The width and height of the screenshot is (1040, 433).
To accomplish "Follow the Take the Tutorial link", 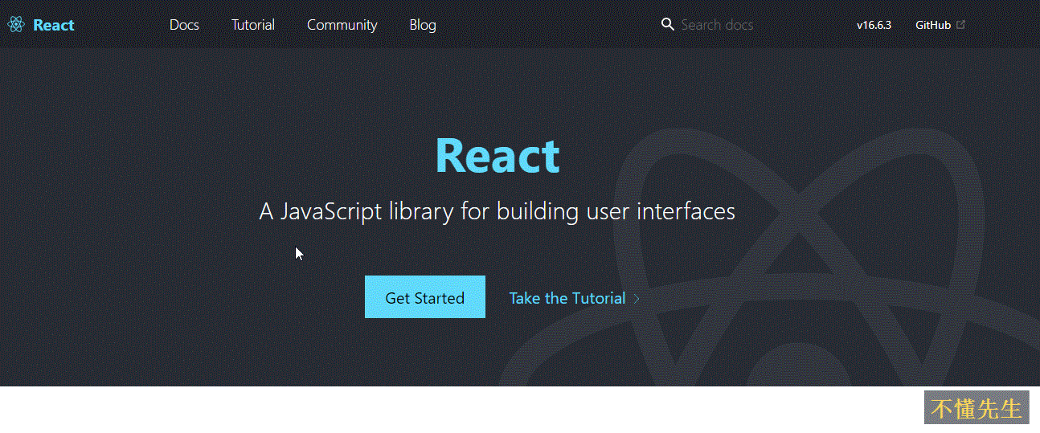I will click(x=575, y=298).
